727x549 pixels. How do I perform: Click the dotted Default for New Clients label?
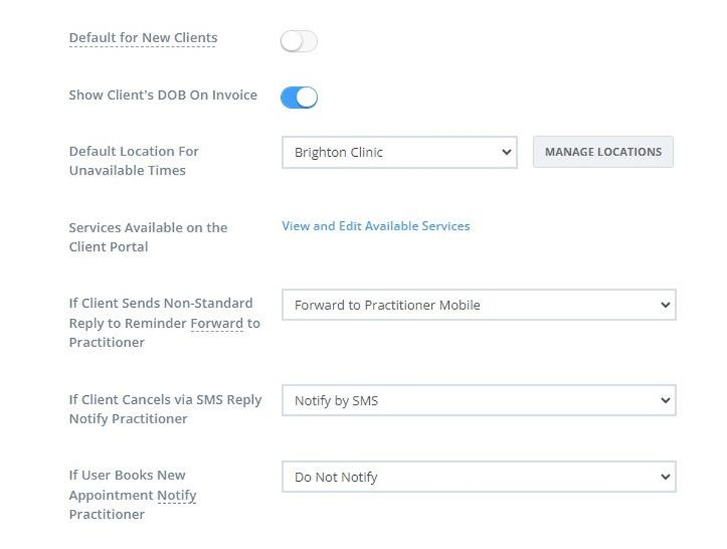143,38
